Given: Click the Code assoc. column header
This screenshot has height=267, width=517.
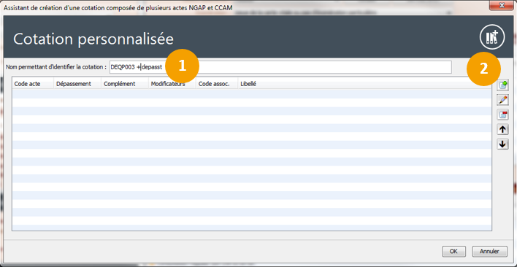Looking at the screenshot, I should pyautogui.click(x=217, y=84).
